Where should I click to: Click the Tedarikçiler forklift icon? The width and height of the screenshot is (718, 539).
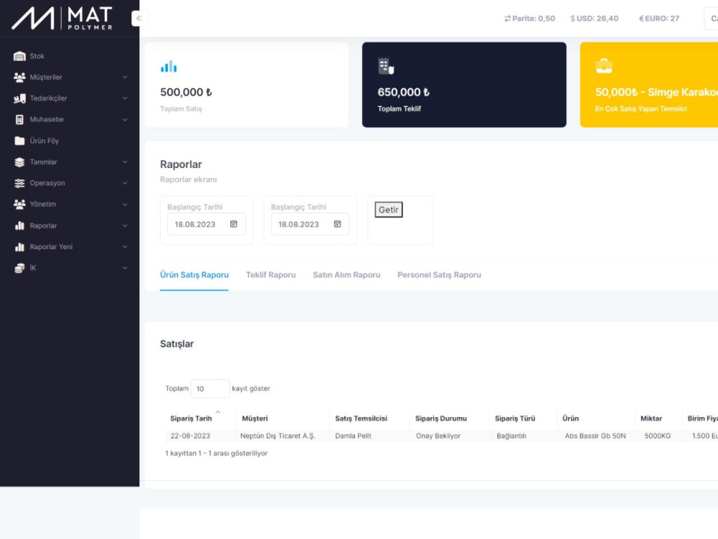[19, 98]
